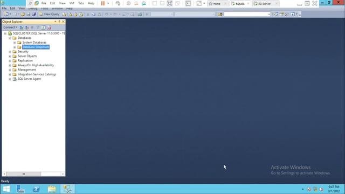The height and width of the screenshot is (194, 345).
Task: Click the VMware stretch guest icon
Action: tap(199, 3)
